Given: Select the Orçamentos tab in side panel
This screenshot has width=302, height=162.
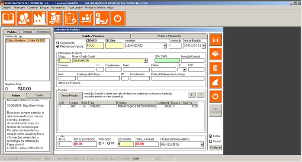Looking at the screenshot, I should (43, 32).
